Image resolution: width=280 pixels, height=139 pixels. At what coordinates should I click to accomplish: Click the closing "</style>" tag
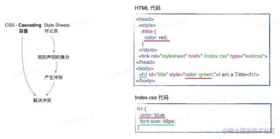148,50
